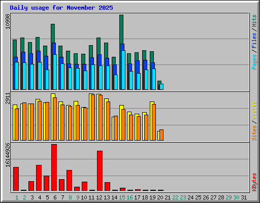Click the orange Sites bar for day 14
Image resolution: width=260 pixels, height=203 pixels.
click(x=116, y=128)
